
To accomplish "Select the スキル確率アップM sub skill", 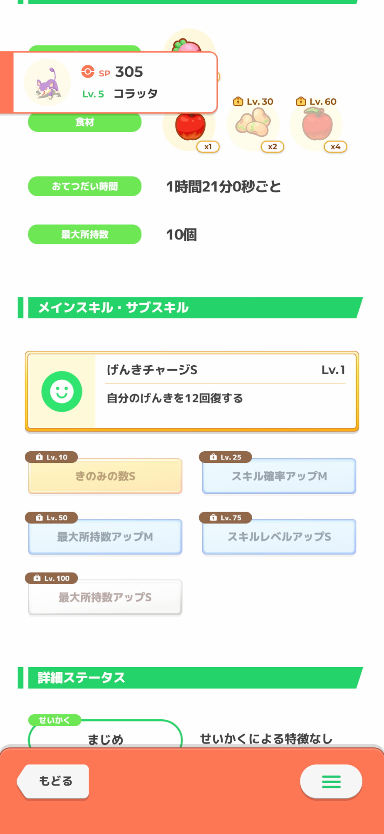I will 279,476.
